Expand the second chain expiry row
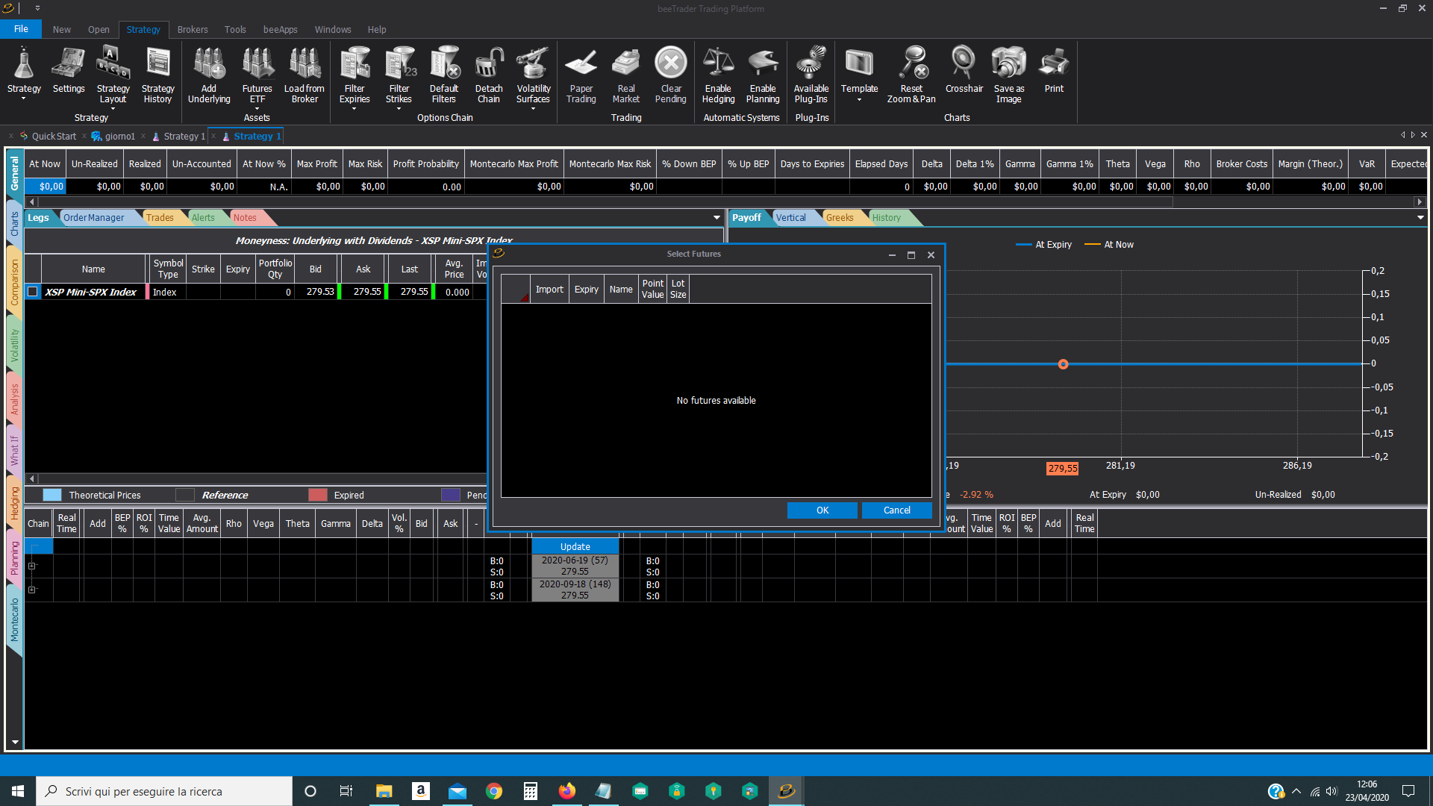This screenshot has height=806, width=1433. pos(32,590)
